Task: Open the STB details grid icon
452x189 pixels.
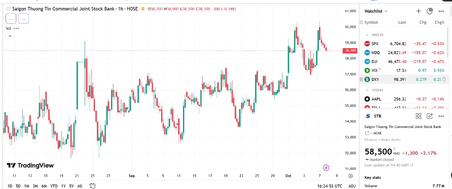Action: click(418, 116)
